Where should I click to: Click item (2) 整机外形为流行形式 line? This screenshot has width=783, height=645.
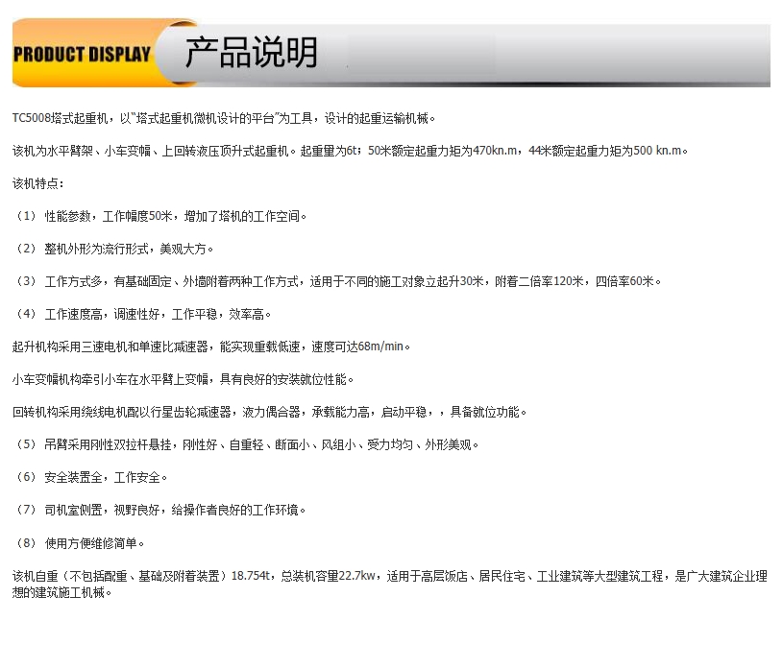click(112, 249)
